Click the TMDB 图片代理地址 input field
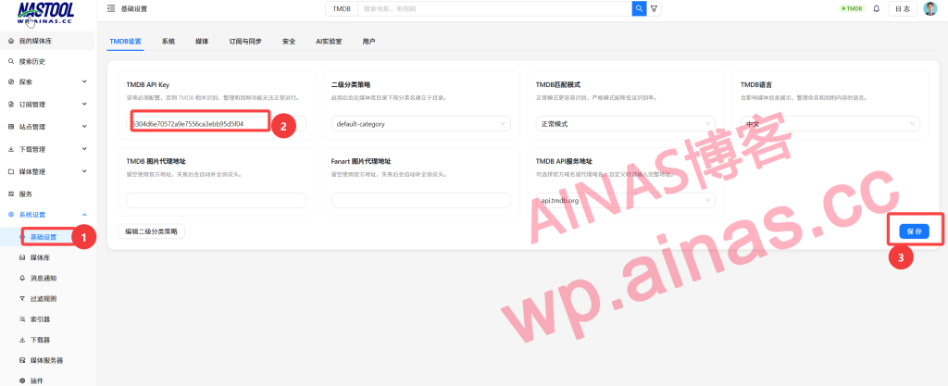948x386 pixels. (216, 200)
